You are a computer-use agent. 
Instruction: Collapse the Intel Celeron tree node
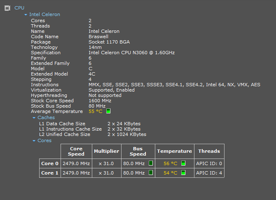coord(26,15)
